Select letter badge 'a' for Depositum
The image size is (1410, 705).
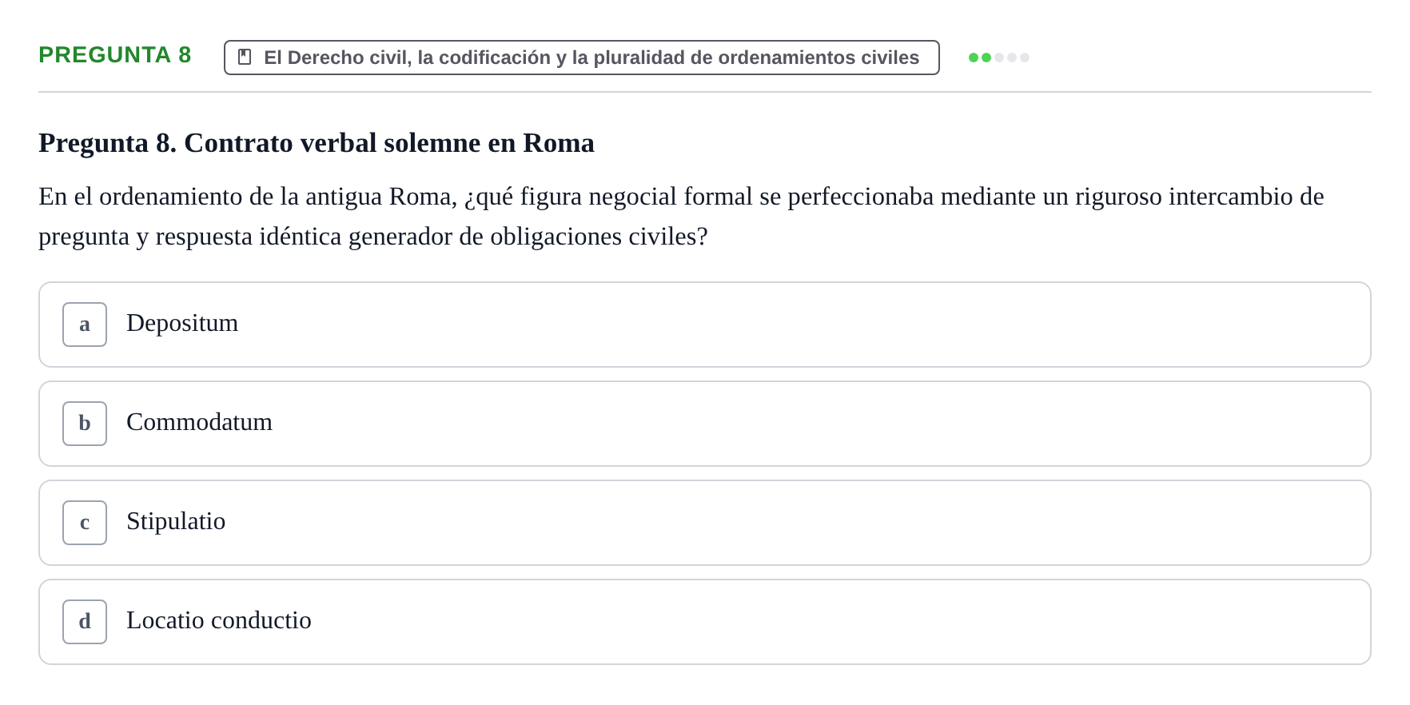(x=85, y=325)
